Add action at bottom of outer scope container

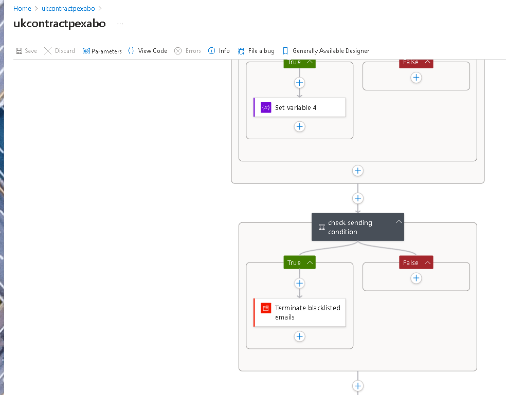click(x=357, y=171)
